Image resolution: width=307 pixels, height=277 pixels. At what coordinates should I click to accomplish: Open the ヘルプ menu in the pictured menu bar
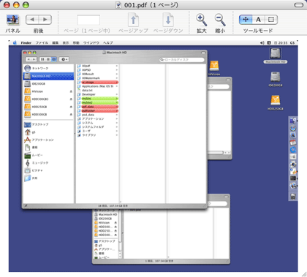click(x=108, y=43)
